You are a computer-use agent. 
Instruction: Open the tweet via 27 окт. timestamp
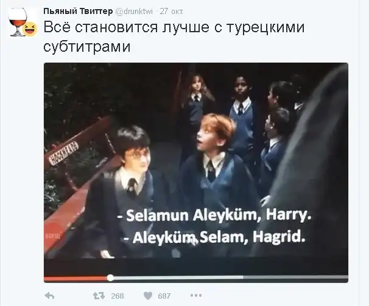(171, 12)
